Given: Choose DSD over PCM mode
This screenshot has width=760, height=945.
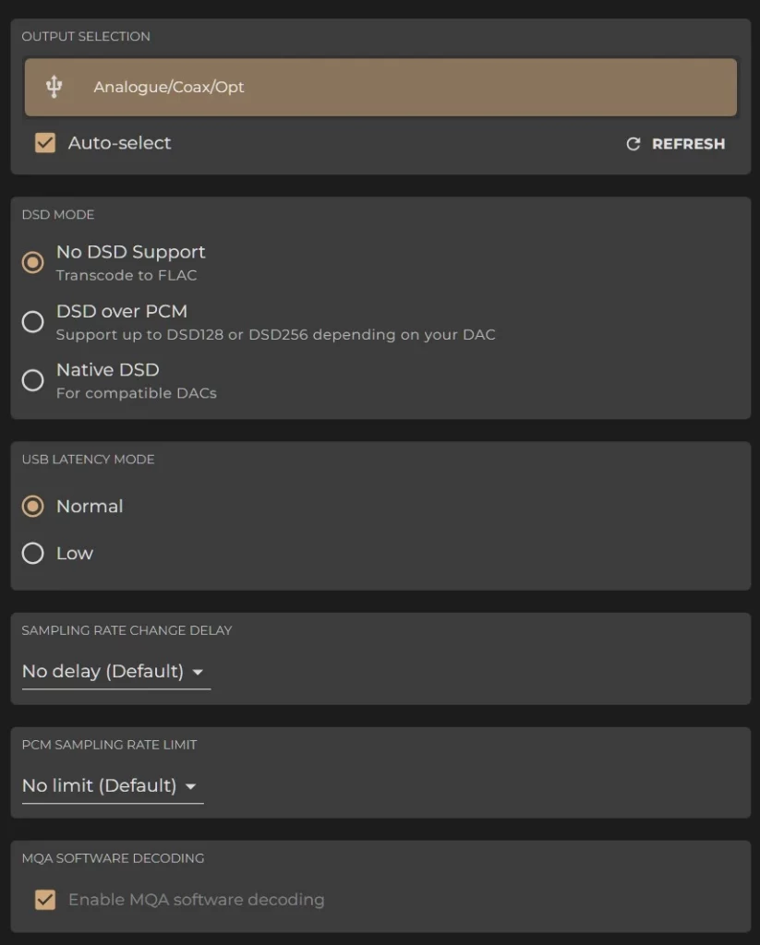Looking at the screenshot, I should click(x=32, y=321).
